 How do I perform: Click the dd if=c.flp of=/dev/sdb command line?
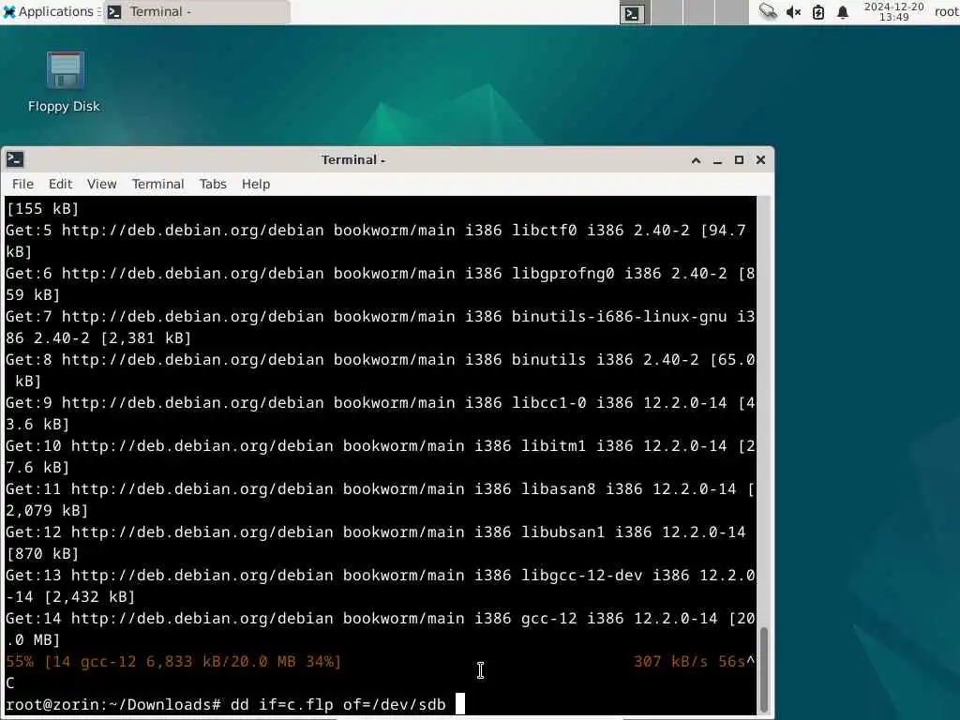tap(337, 705)
